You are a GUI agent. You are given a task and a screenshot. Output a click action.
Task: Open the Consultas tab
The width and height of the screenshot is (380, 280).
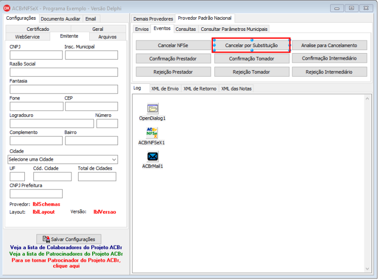click(x=185, y=29)
